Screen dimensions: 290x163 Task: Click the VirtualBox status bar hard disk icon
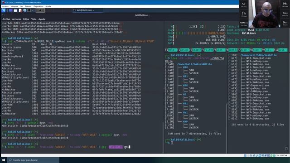(x=245, y=155)
